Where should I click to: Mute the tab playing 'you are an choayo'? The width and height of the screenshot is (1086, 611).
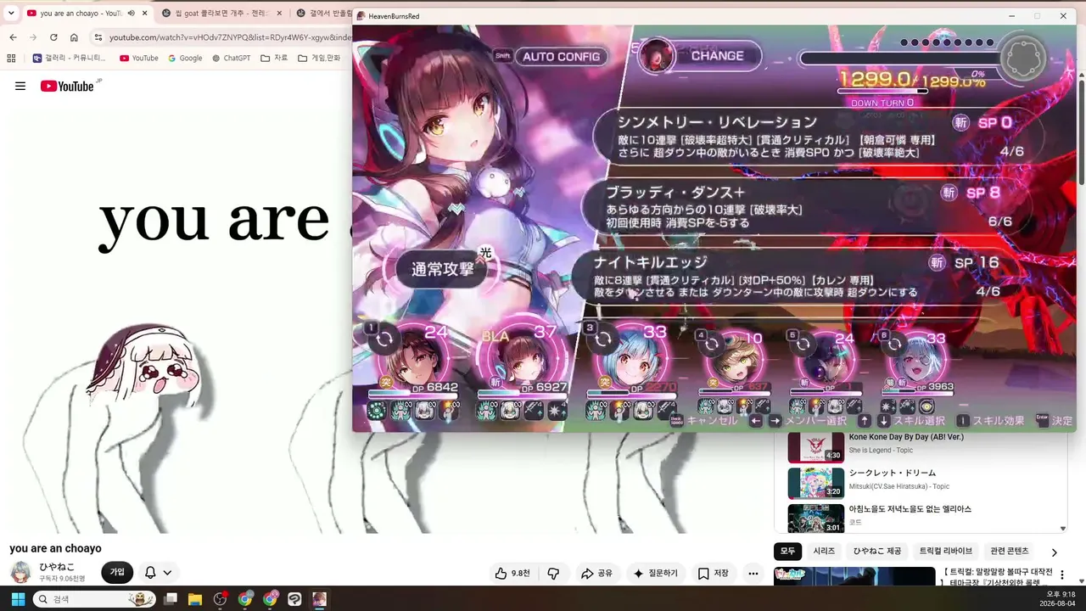pyautogui.click(x=131, y=14)
